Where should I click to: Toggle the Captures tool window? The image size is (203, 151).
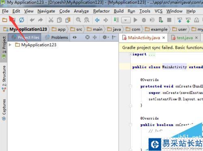[4, 110]
